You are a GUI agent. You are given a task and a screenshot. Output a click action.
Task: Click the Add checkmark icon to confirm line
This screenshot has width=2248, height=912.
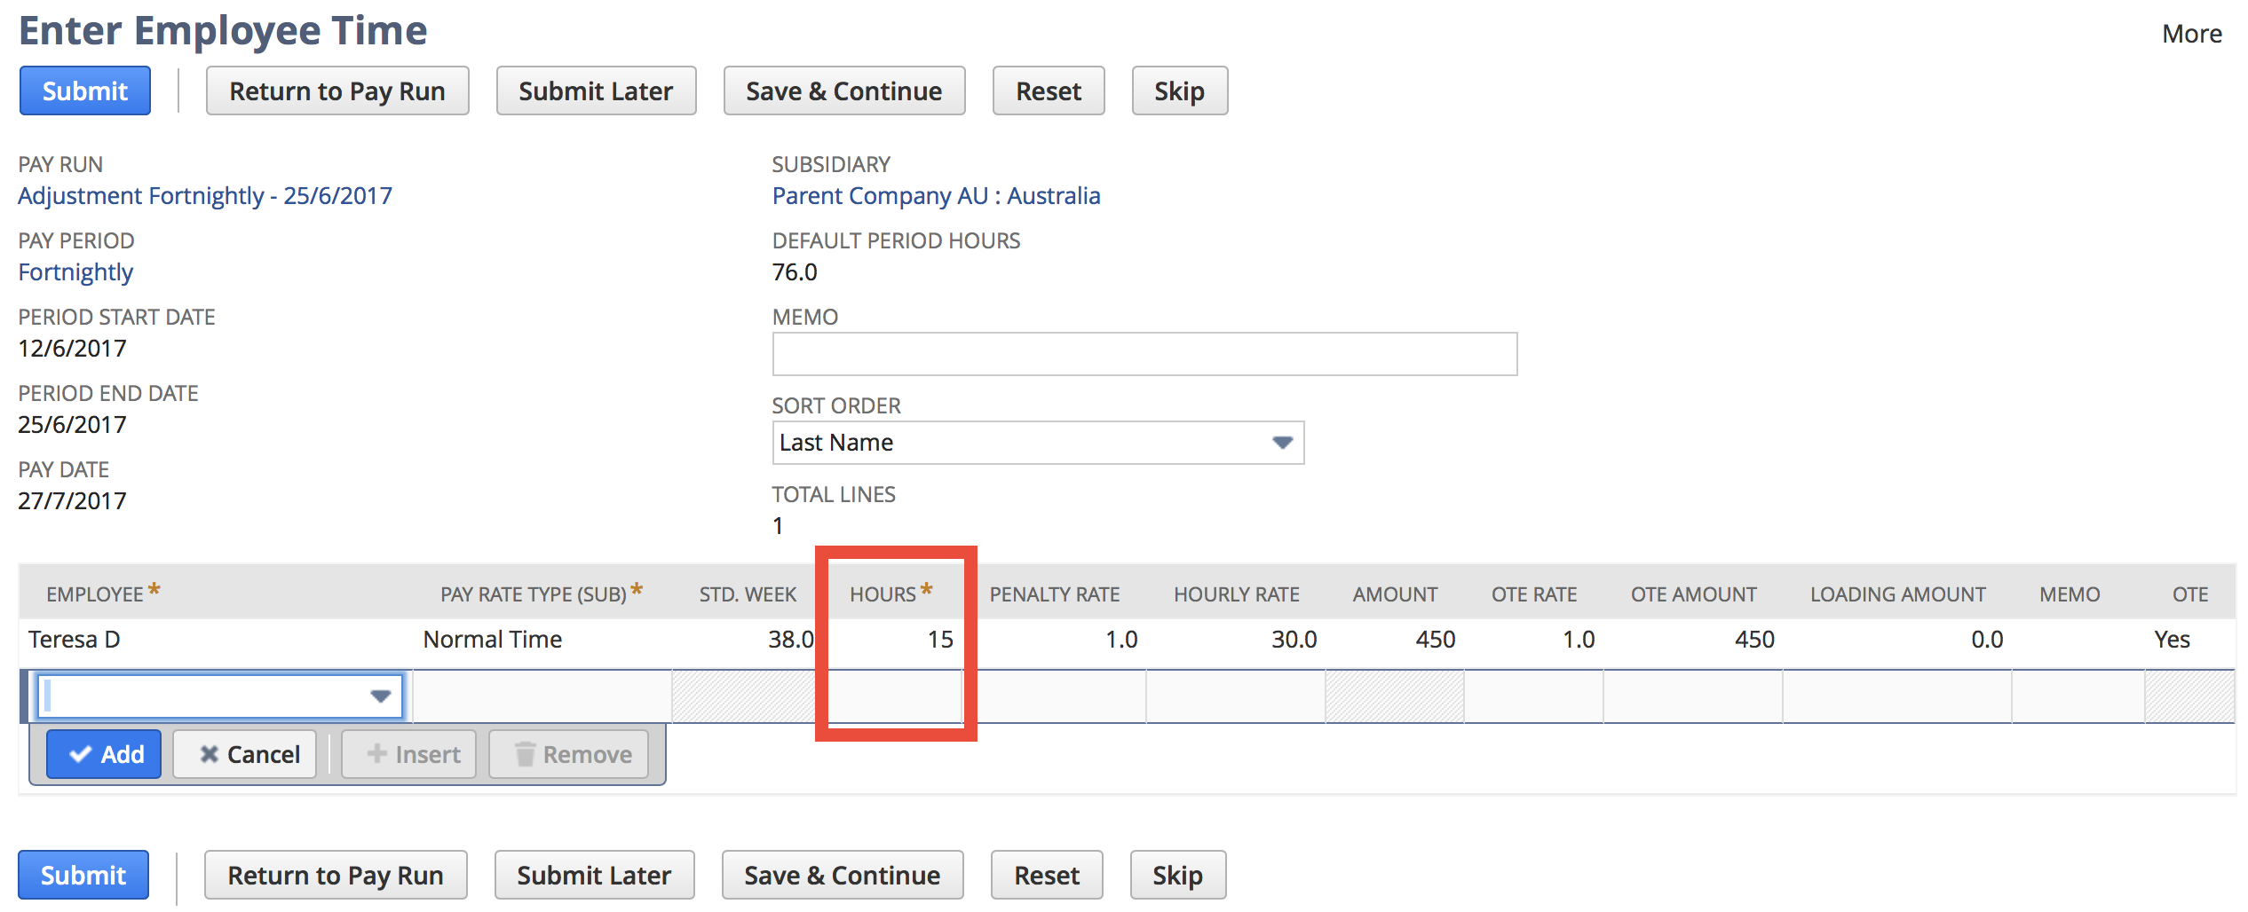[82, 753]
